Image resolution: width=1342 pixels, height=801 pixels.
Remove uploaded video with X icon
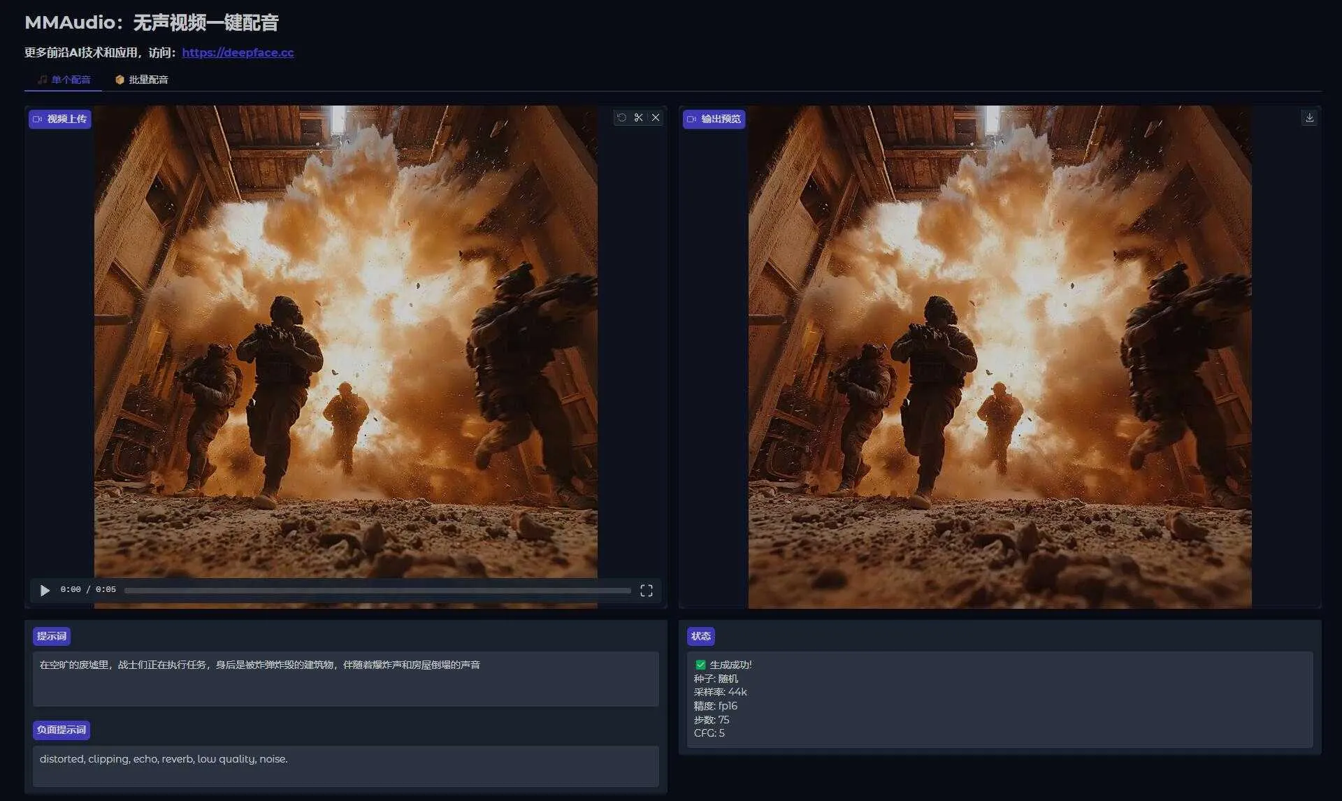pos(656,118)
